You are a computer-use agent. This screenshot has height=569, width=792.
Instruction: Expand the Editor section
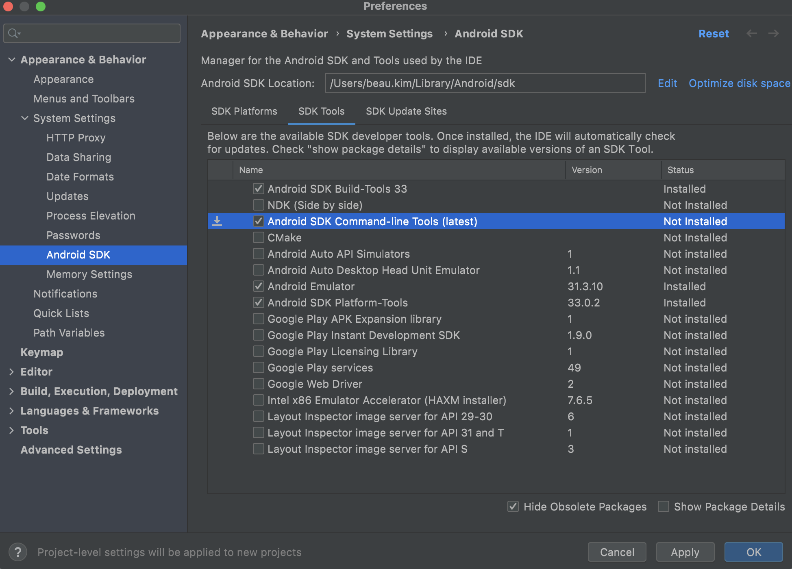[x=12, y=372]
